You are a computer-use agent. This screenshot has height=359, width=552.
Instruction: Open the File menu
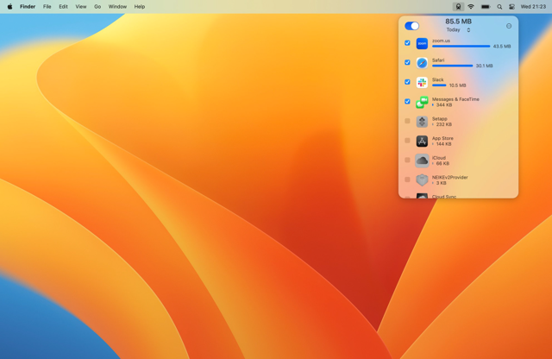(47, 6)
